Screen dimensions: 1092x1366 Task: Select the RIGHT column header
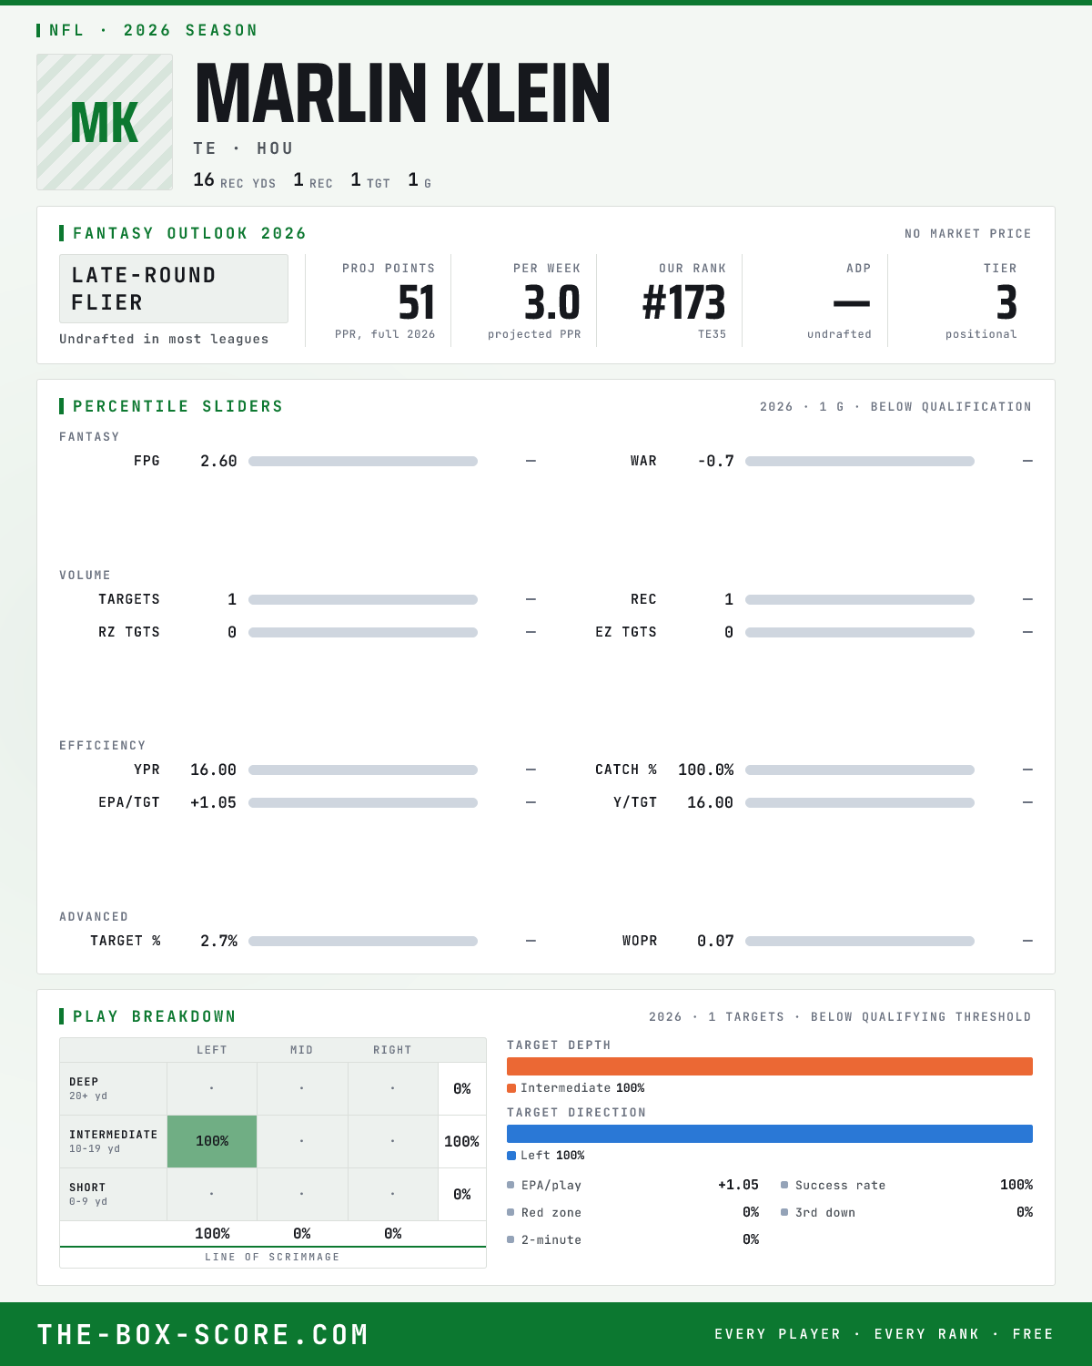tap(392, 1050)
